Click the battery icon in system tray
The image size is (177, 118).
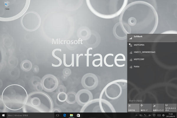pos(141,115)
